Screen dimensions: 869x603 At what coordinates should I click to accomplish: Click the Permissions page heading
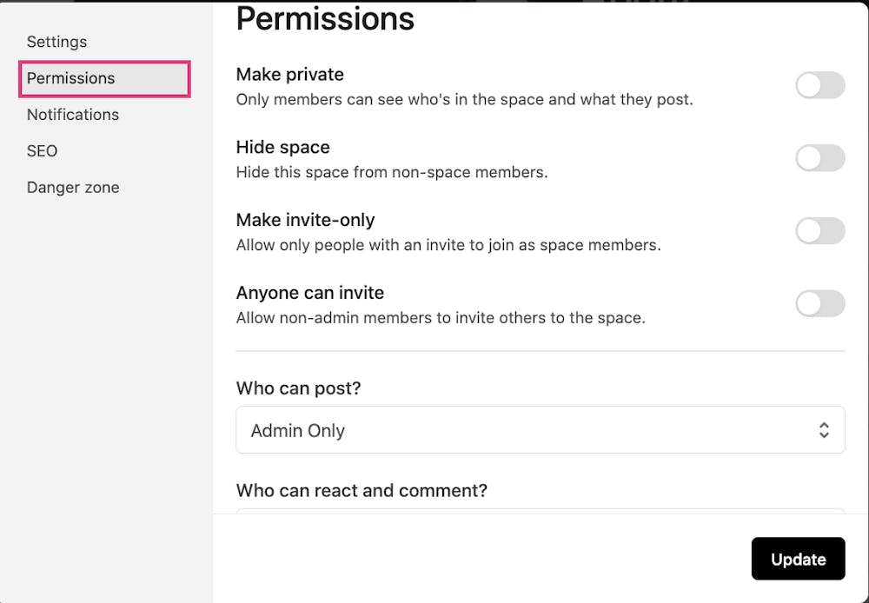pos(325,19)
